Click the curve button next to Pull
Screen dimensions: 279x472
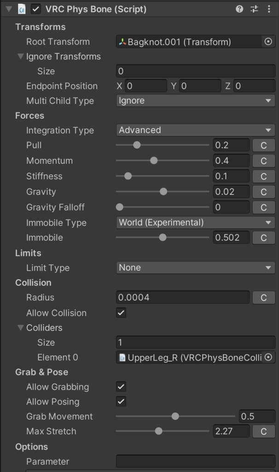pyautogui.click(x=264, y=145)
